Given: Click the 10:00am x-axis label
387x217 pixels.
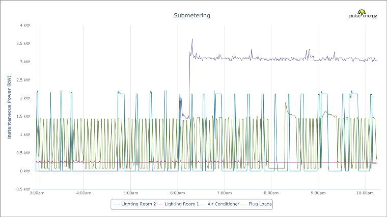Looking at the screenshot, I should 365,193.
